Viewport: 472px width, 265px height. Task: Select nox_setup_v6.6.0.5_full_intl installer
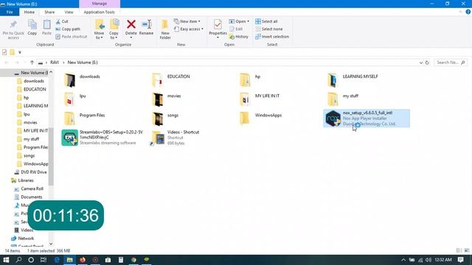point(367,119)
